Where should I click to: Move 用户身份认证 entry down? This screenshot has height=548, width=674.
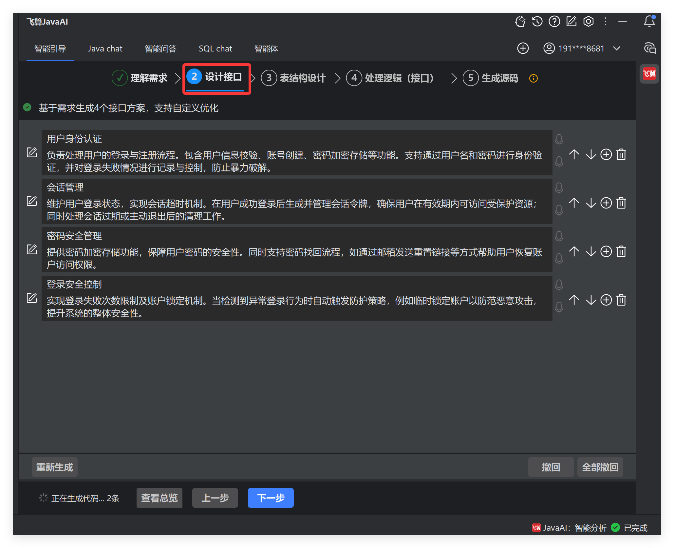pyautogui.click(x=591, y=154)
